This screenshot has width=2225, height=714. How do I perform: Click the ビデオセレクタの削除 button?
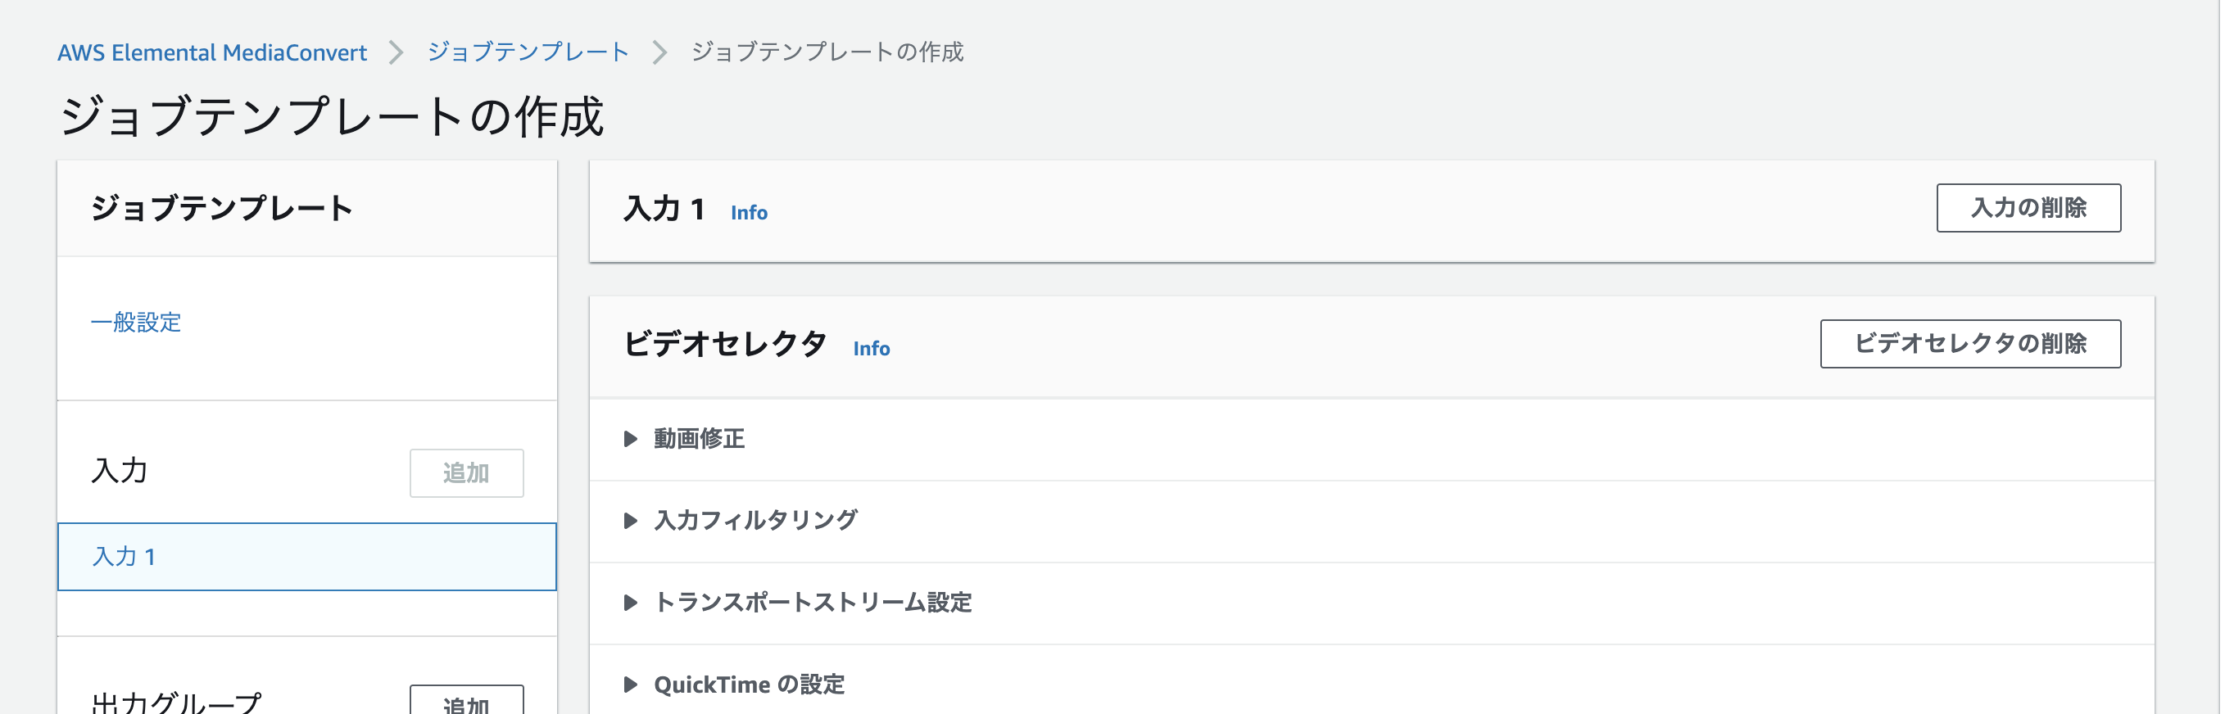click(x=1970, y=344)
